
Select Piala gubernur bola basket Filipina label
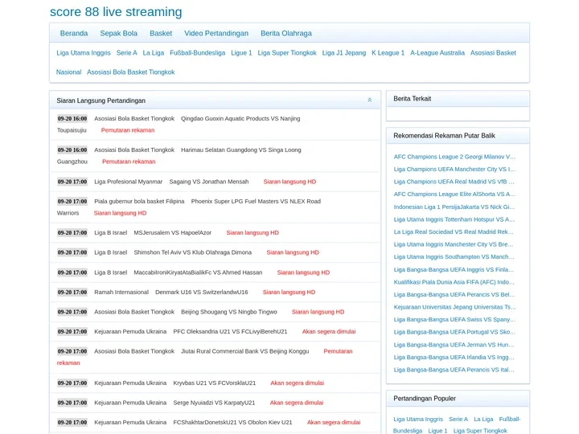coord(139,202)
